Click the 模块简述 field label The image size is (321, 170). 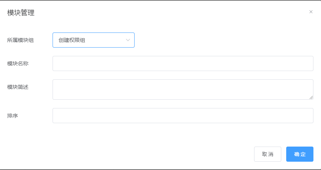(18, 87)
